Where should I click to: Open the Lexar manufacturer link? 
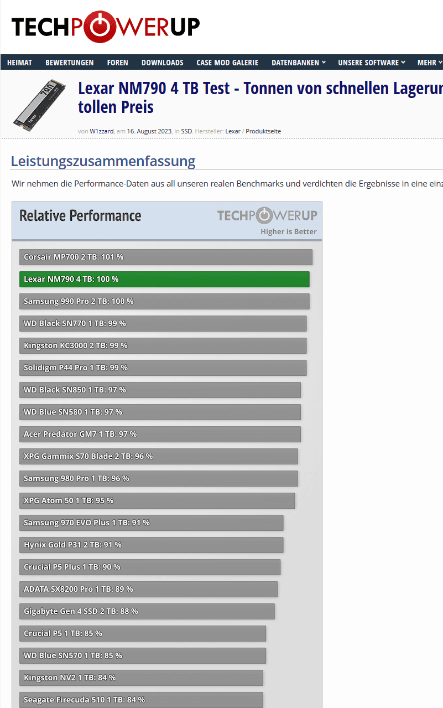click(x=233, y=131)
